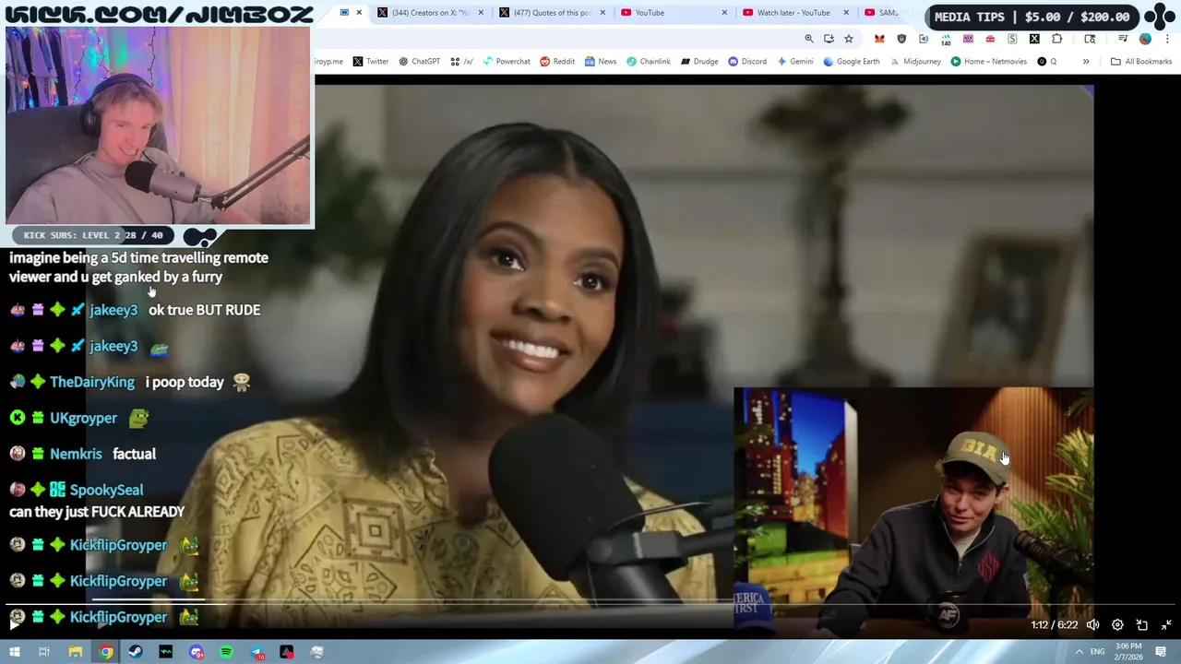This screenshot has height=664, width=1181.
Task: Open the media controls icon in toolbar
Action: (x=1123, y=39)
